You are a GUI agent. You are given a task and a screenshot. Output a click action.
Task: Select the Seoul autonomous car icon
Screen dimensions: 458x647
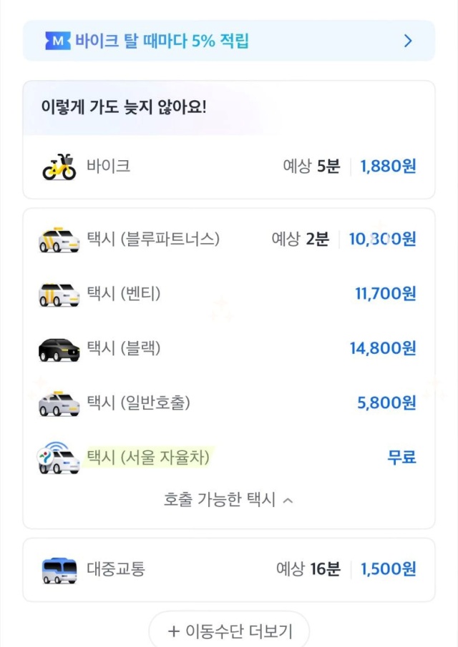tap(59, 458)
